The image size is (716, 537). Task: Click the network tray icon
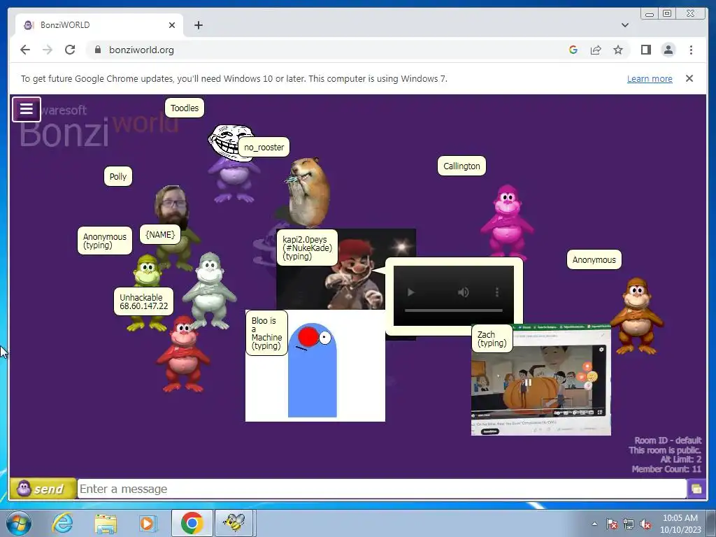pos(629,524)
